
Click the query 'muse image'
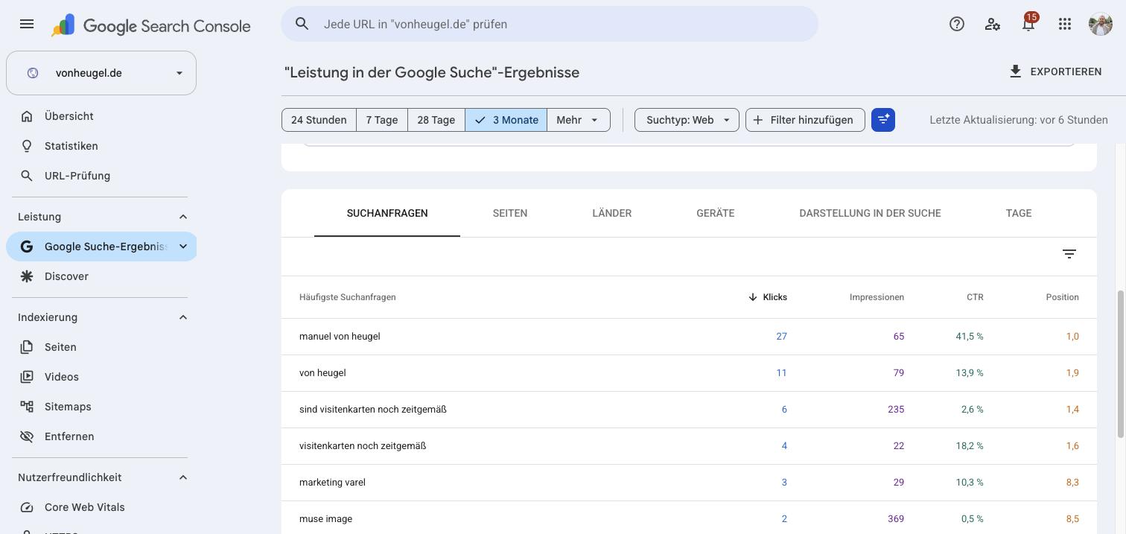tap(325, 519)
